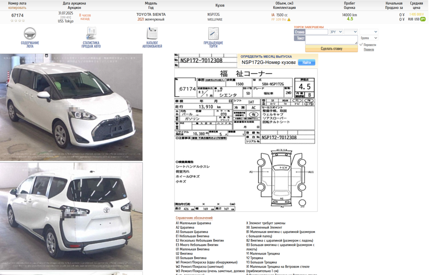This screenshot has height=275, width=430.
Task: Click the A1 Маленькая Царапина legend entry
Action: point(193,223)
